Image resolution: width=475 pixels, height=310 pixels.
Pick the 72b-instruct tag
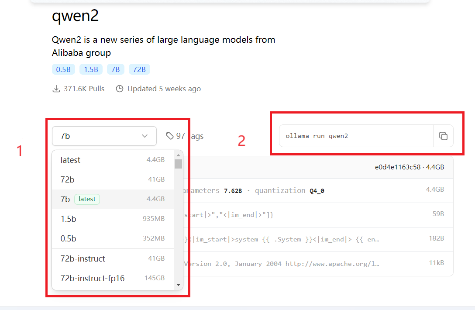113,258
